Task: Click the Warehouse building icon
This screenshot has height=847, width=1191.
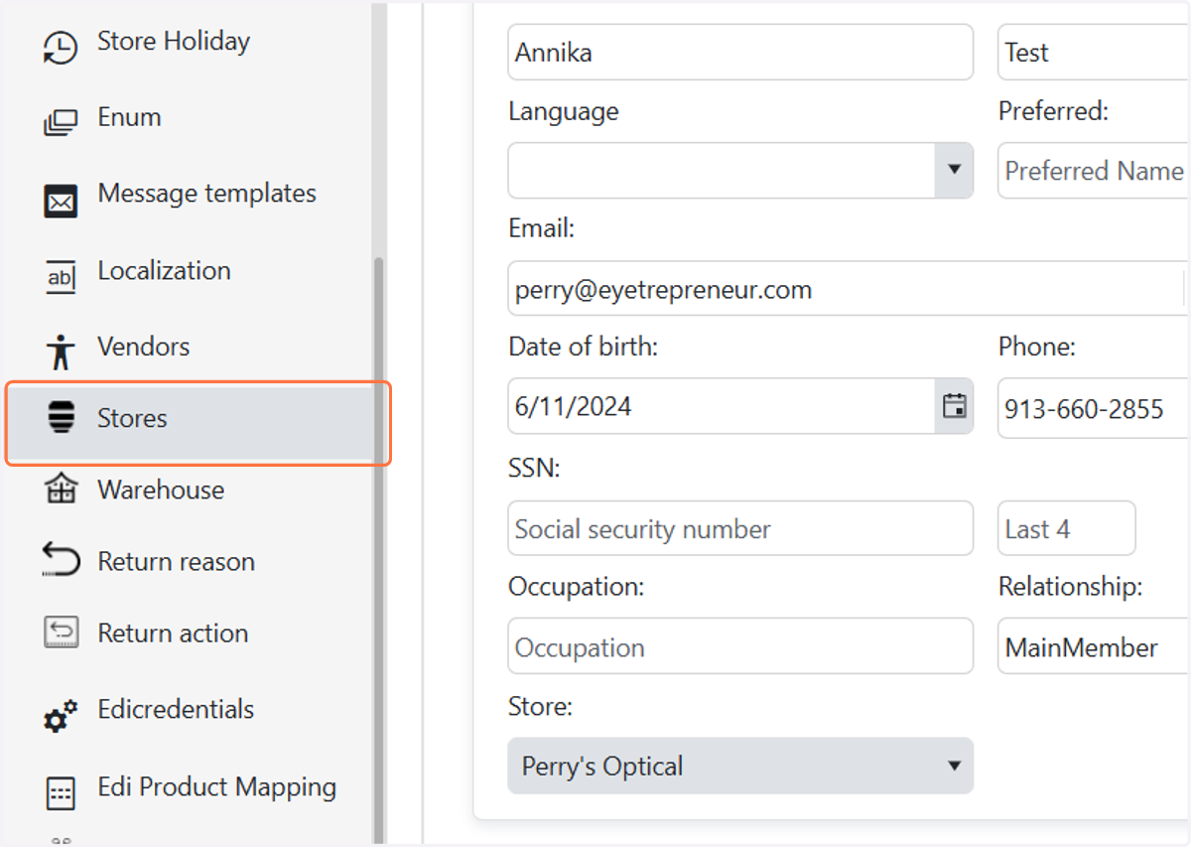Action: [x=61, y=490]
